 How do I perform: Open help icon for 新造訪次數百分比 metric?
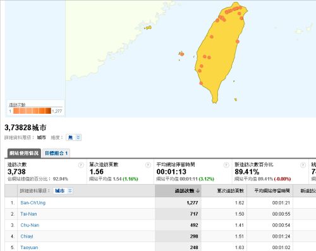click(303, 165)
